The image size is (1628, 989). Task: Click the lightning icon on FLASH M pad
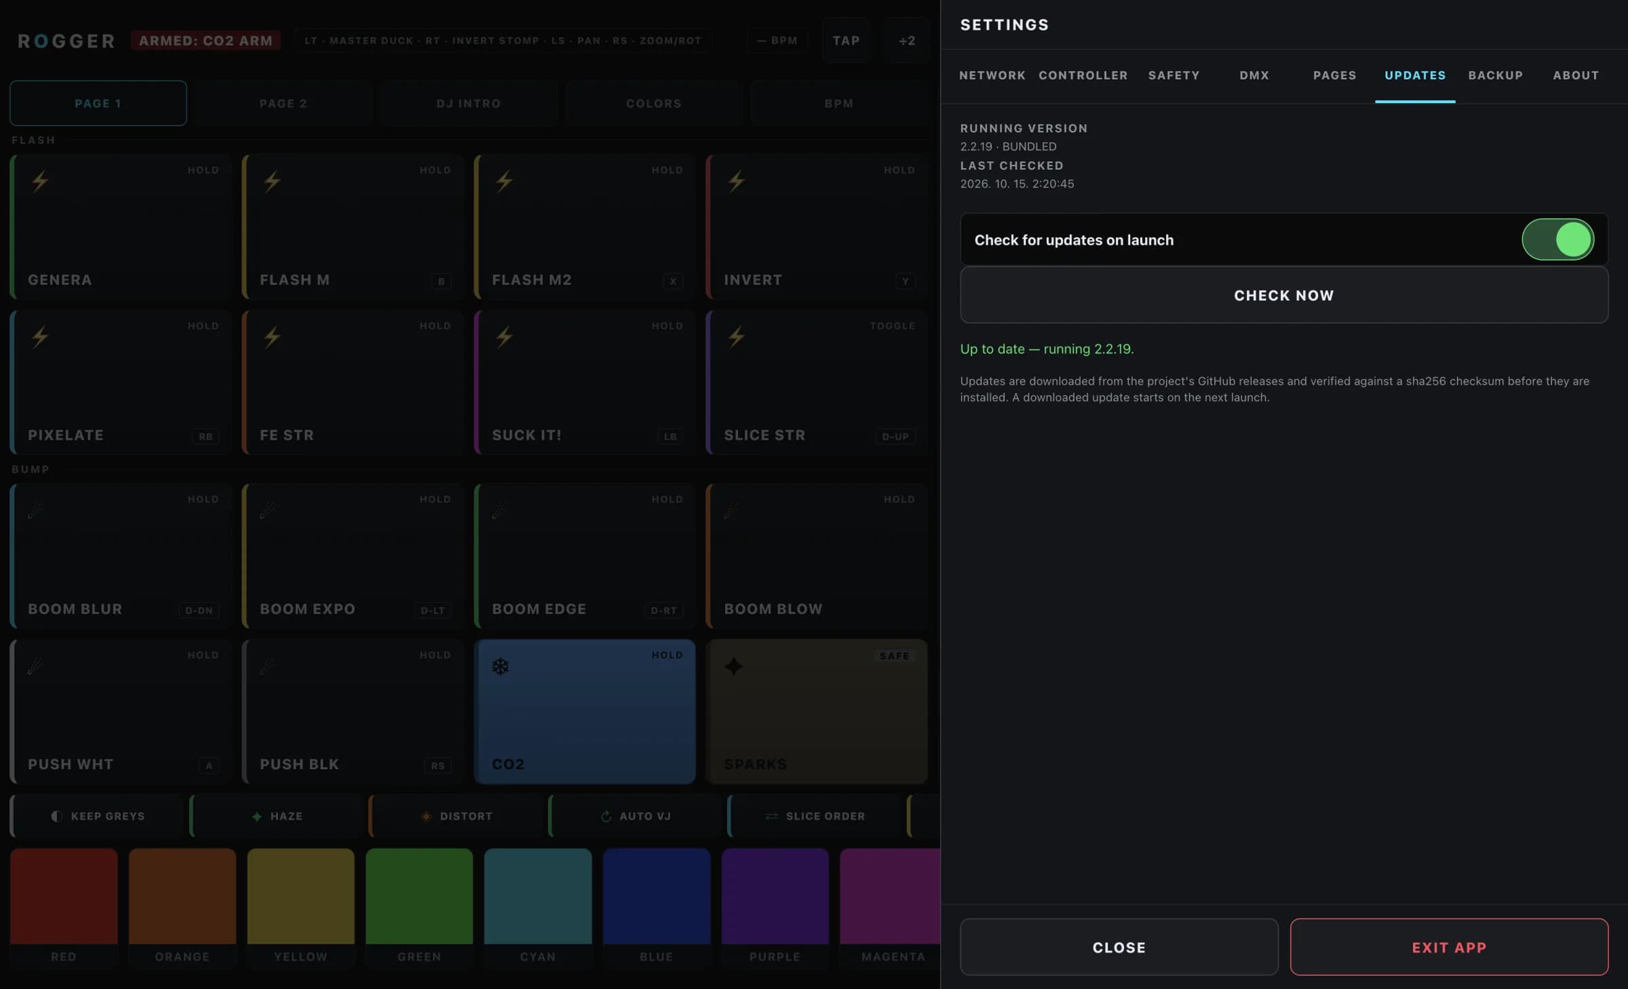pyautogui.click(x=272, y=181)
